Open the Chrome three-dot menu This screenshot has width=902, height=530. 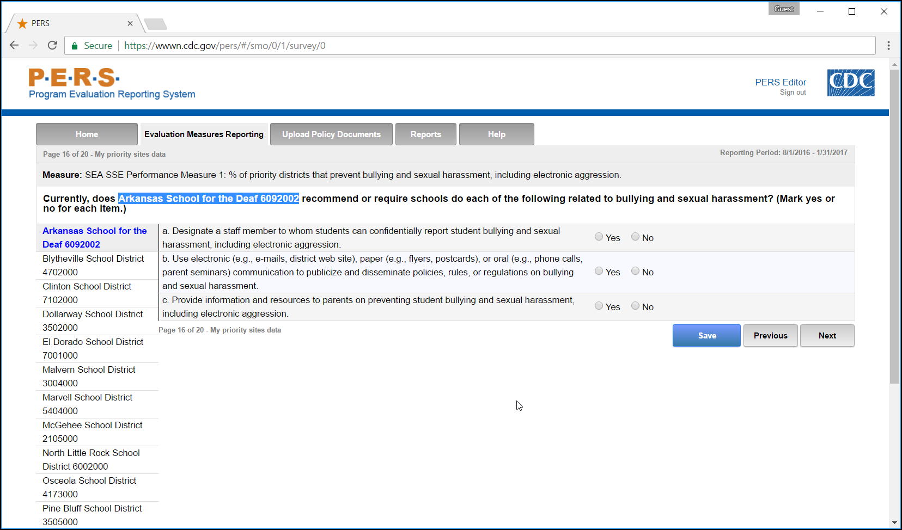click(888, 46)
